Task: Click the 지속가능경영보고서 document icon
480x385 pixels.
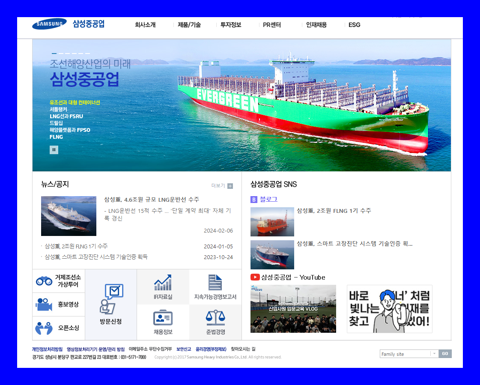Action: click(215, 282)
